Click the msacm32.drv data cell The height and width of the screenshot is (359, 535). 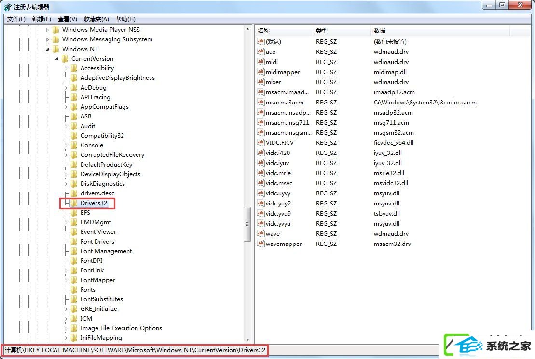pyautogui.click(x=392, y=244)
